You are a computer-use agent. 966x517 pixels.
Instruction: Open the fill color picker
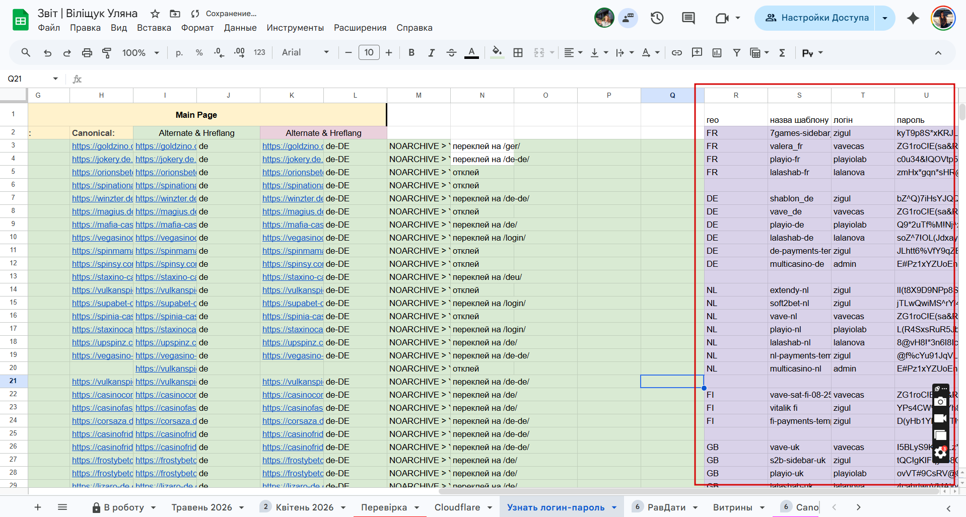pyautogui.click(x=497, y=52)
